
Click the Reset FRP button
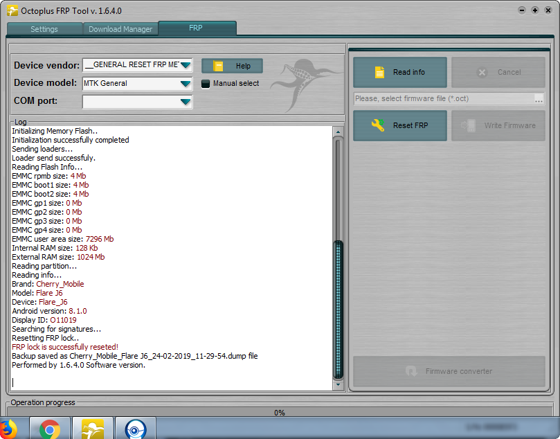point(400,125)
